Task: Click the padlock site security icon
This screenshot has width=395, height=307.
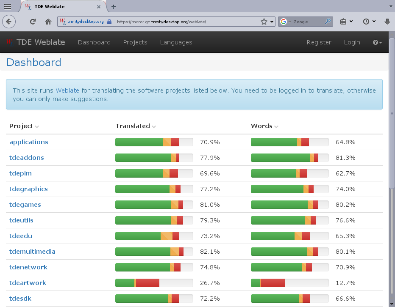Action: coord(109,22)
